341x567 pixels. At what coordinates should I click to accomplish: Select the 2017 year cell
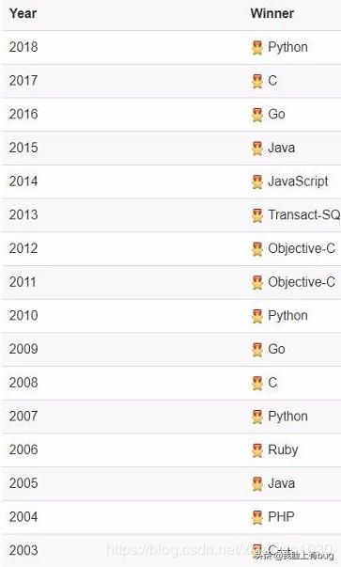coord(23,81)
